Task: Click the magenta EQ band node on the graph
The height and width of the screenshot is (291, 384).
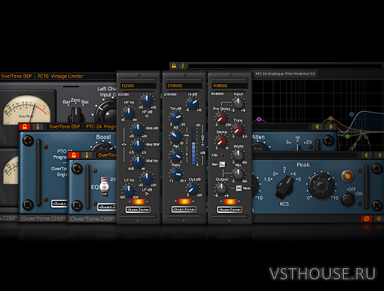Action: [259, 119]
